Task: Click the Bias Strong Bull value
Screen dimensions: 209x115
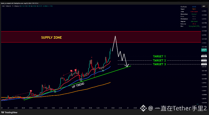Action: [x=194, y=26]
